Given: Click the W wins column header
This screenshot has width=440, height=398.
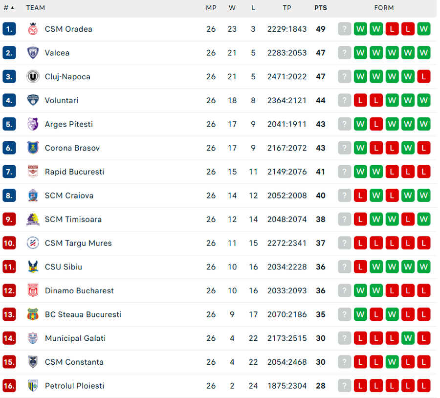Looking at the screenshot, I should (232, 8).
